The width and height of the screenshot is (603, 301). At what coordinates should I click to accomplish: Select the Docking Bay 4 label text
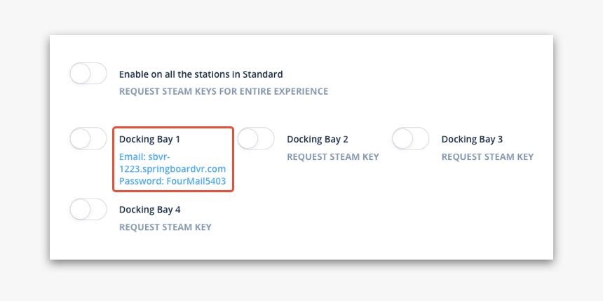click(149, 210)
